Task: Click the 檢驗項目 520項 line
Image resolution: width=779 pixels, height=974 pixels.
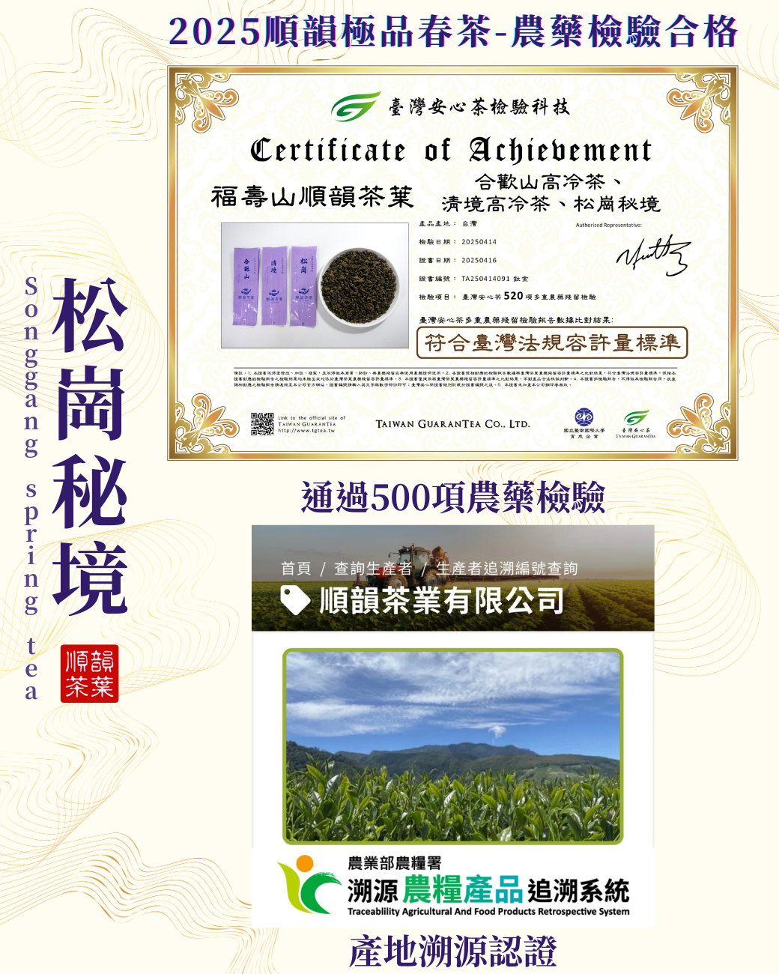Action: pos(508,297)
